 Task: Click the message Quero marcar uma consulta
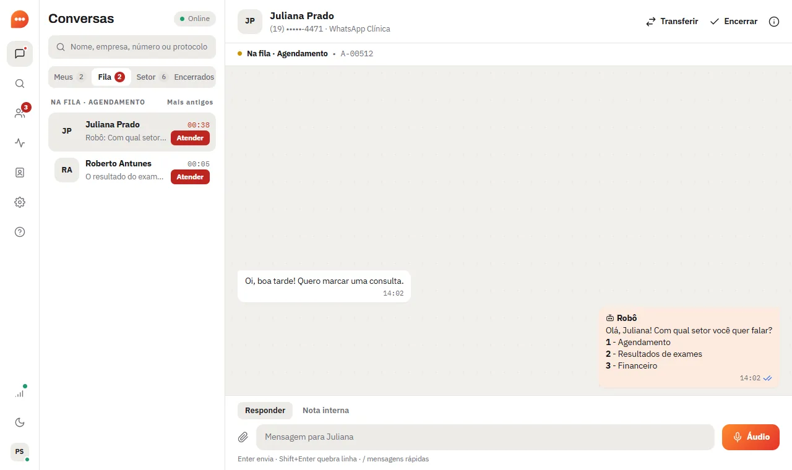(x=324, y=286)
